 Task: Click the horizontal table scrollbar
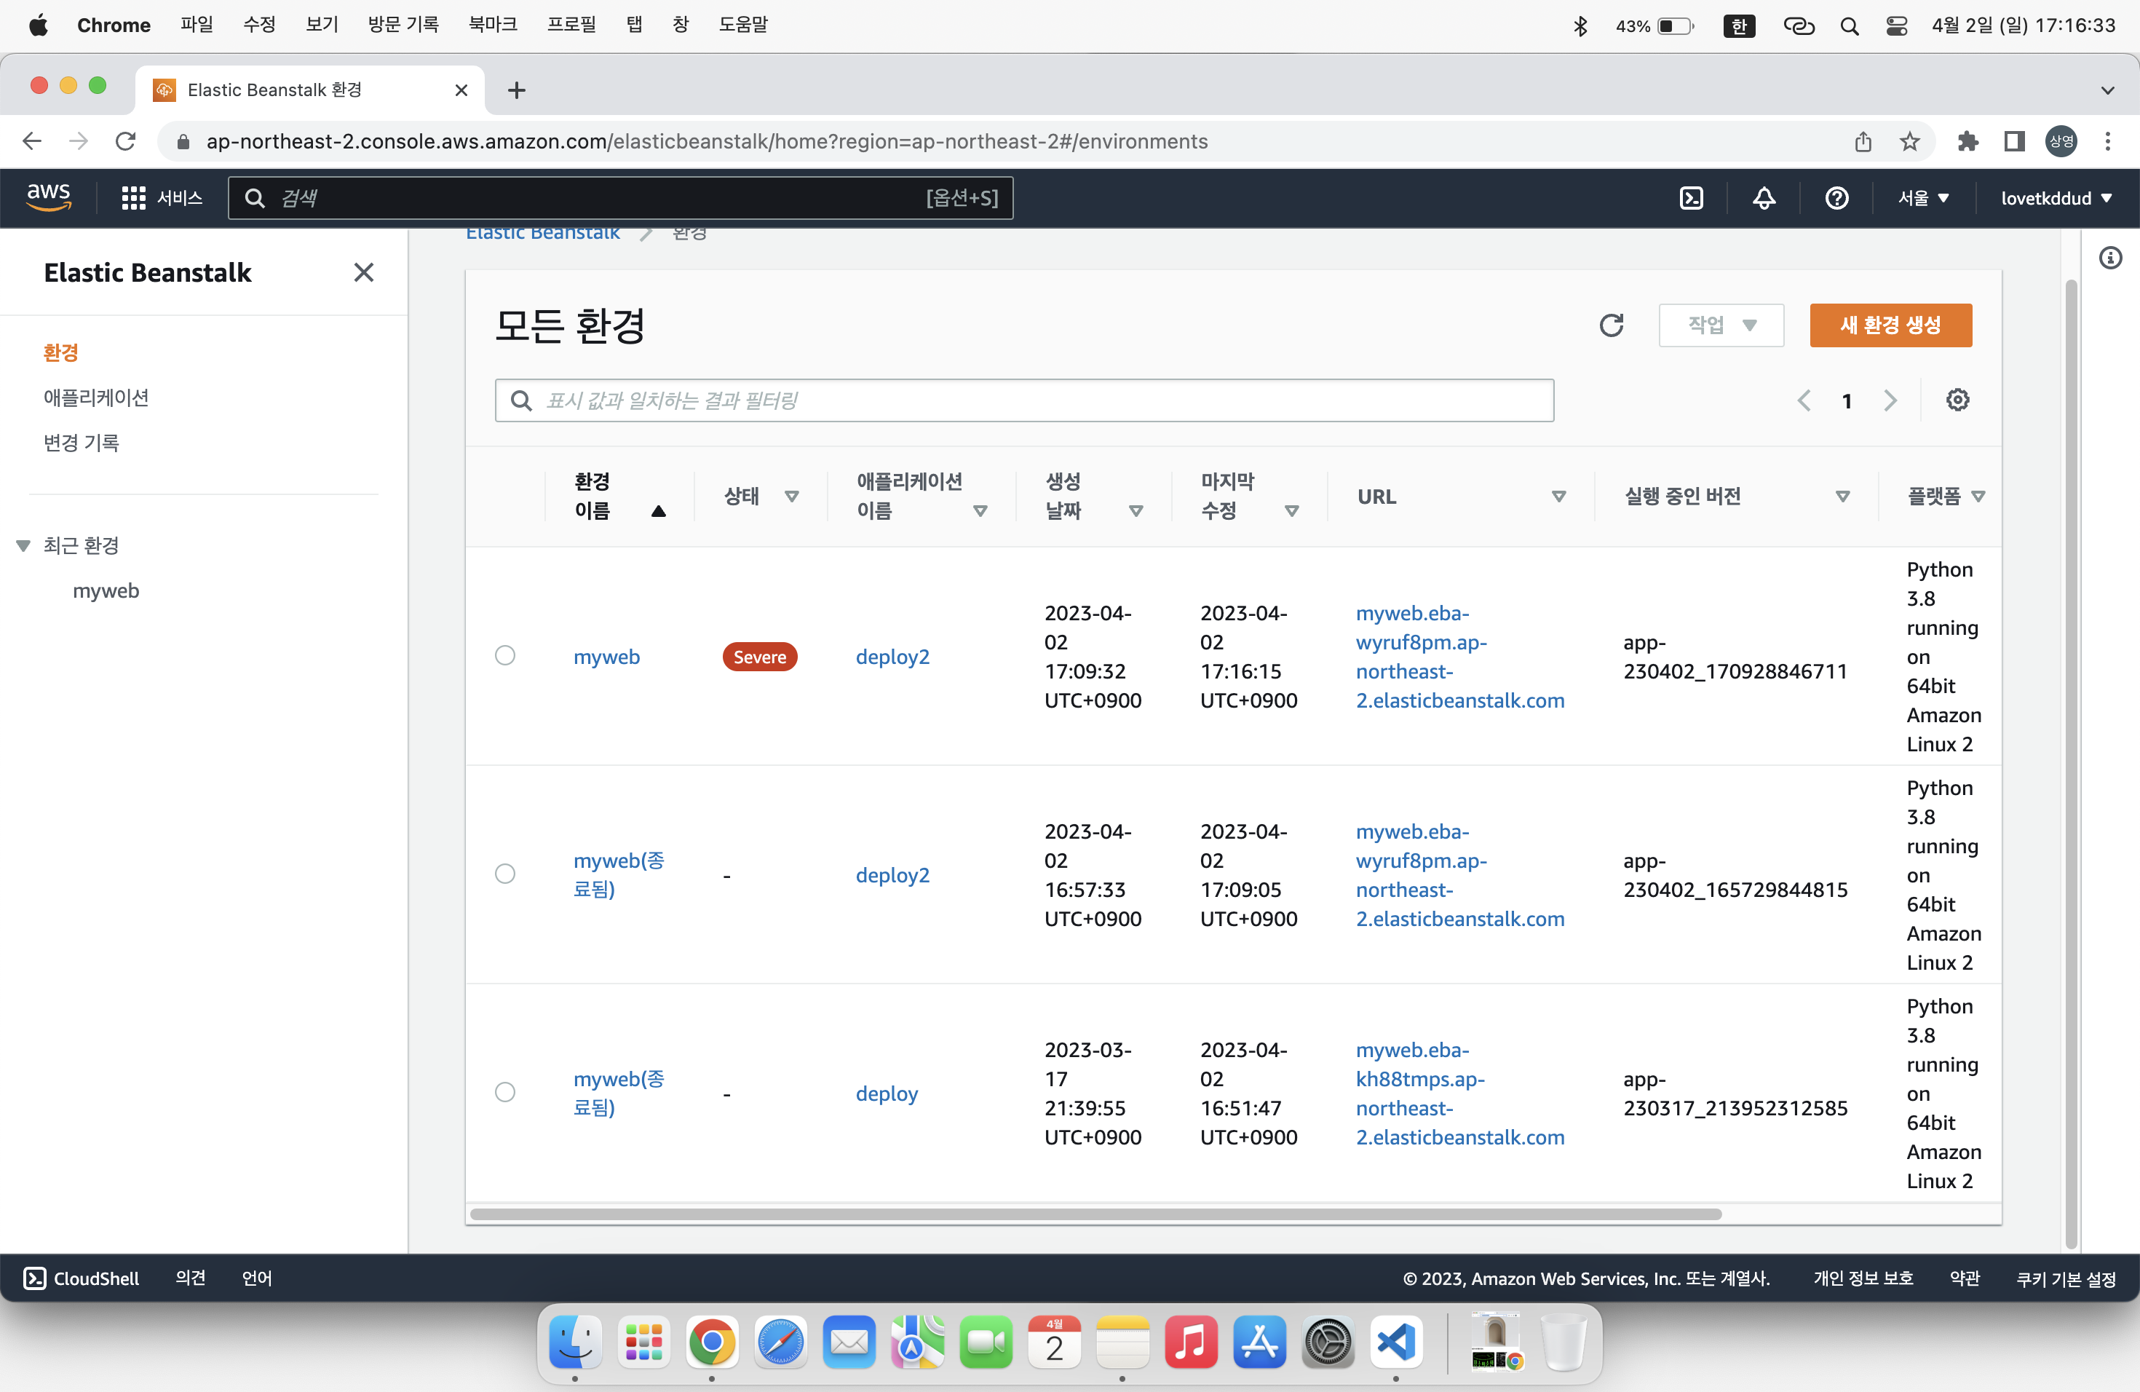point(1095,1214)
